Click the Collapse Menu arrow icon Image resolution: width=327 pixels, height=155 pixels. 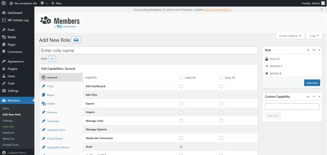point(4,153)
